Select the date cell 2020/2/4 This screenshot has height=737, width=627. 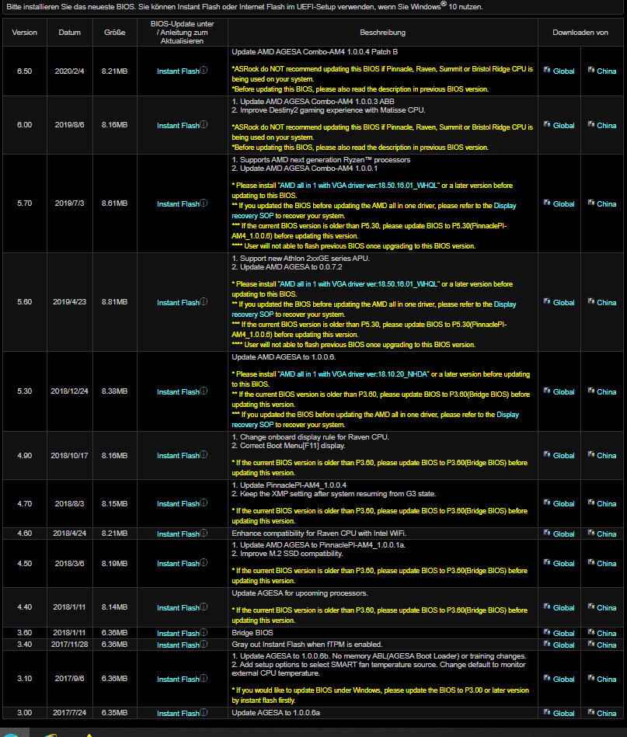point(69,71)
